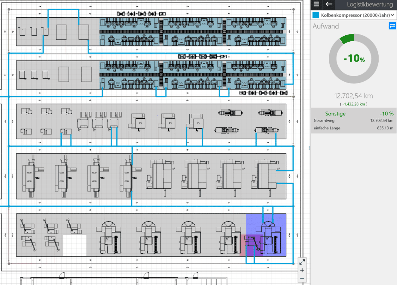Click the Logistikbewertung panel title
The width and height of the screenshot is (397, 285).
pyautogui.click(x=370, y=4)
